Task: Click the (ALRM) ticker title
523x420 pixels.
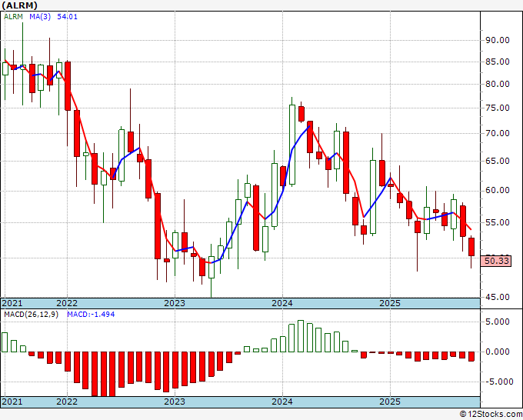Action: tap(20, 5)
